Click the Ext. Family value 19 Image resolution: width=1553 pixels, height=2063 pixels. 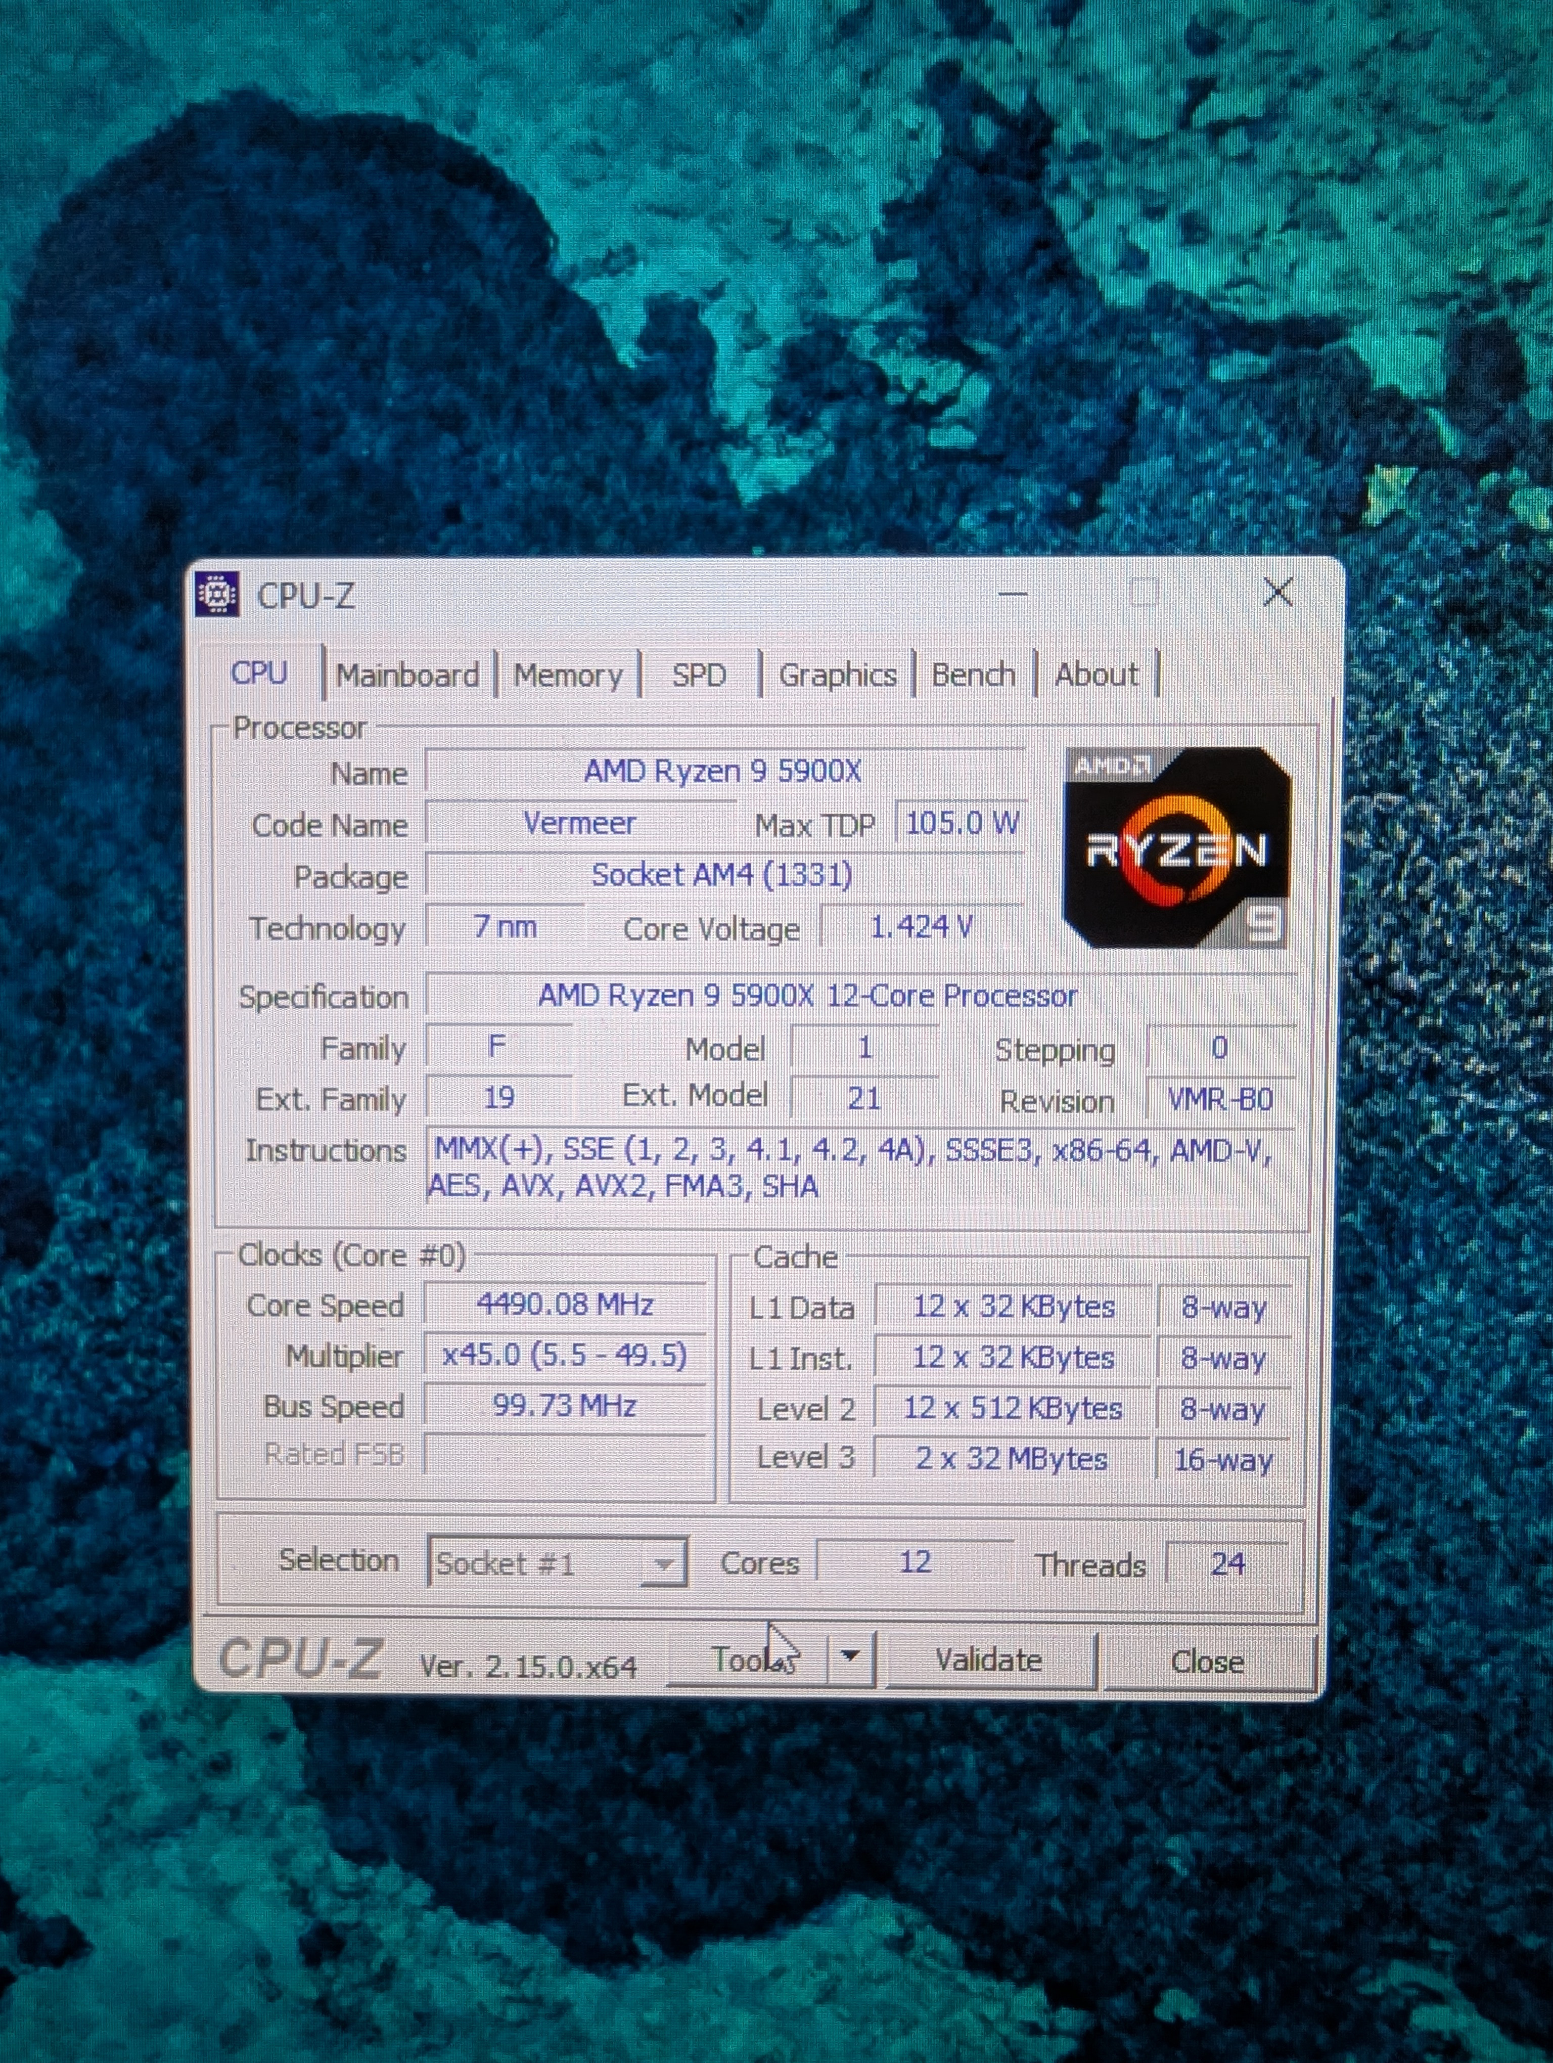499,1097
